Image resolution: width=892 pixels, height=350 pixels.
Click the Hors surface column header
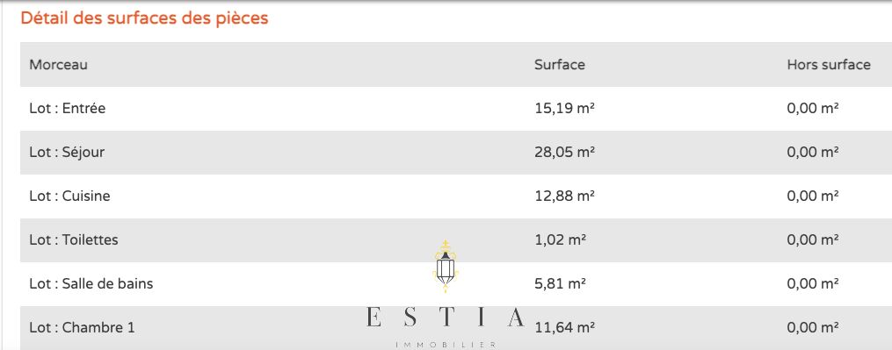point(829,65)
